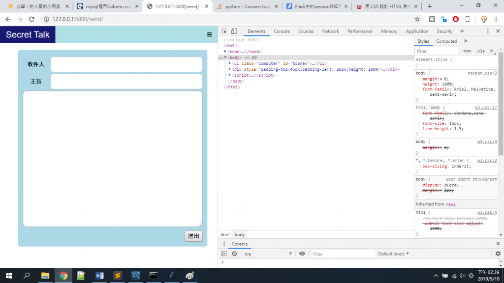Image resolution: width=504 pixels, height=283 pixels.
Task: Toggle the .cls class editor
Action: [480, 51]
